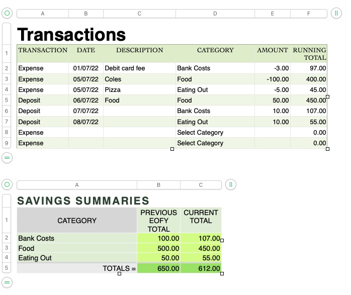Click the 'TRANSACTION' column heading cell
351x295 pixels.
tap(43, 54)
